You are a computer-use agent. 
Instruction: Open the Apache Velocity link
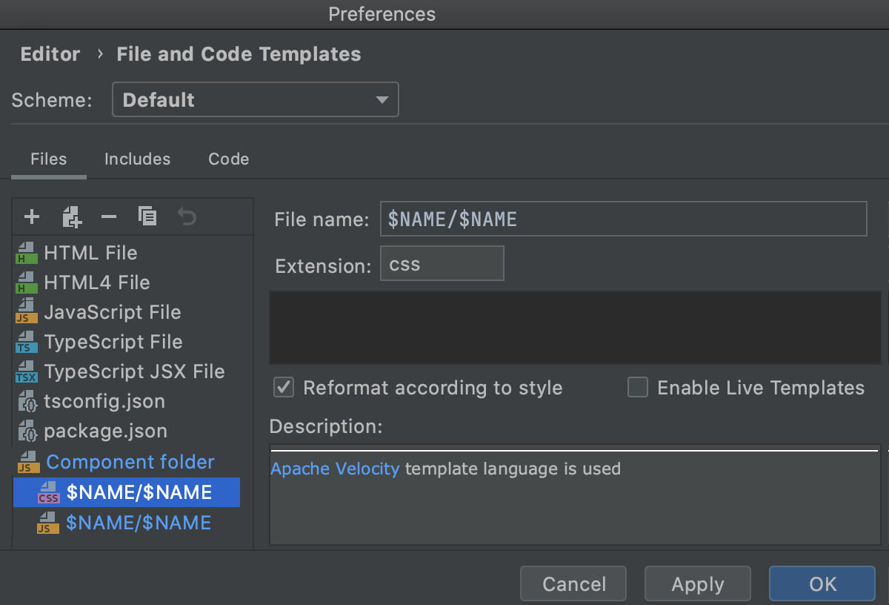pos(335,469)
